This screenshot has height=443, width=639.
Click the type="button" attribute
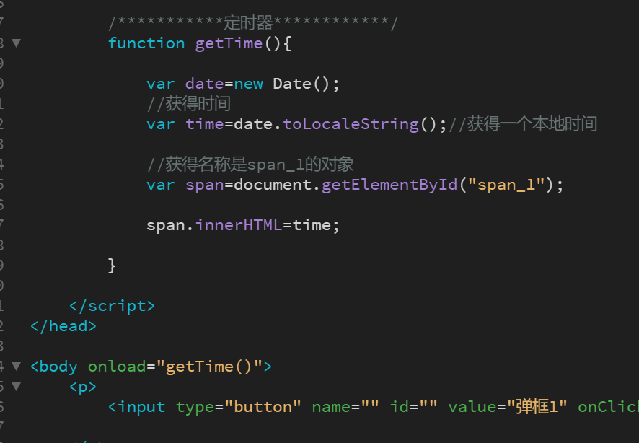(x=239, y=407)
